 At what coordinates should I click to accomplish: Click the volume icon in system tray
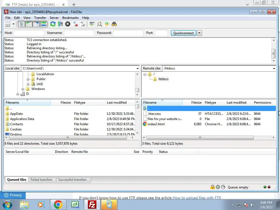point(252,205)
